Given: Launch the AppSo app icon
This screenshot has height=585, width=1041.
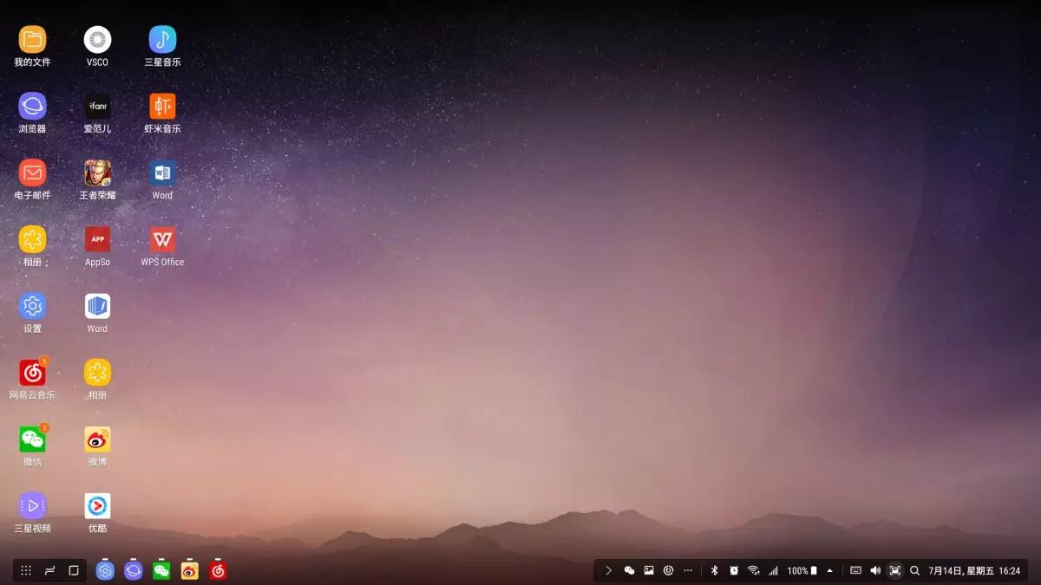Looking at the screenshot, I should 97,239.
